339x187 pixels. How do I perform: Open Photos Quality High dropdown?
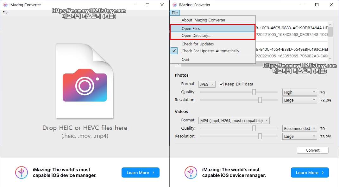[x=300, y=92]
